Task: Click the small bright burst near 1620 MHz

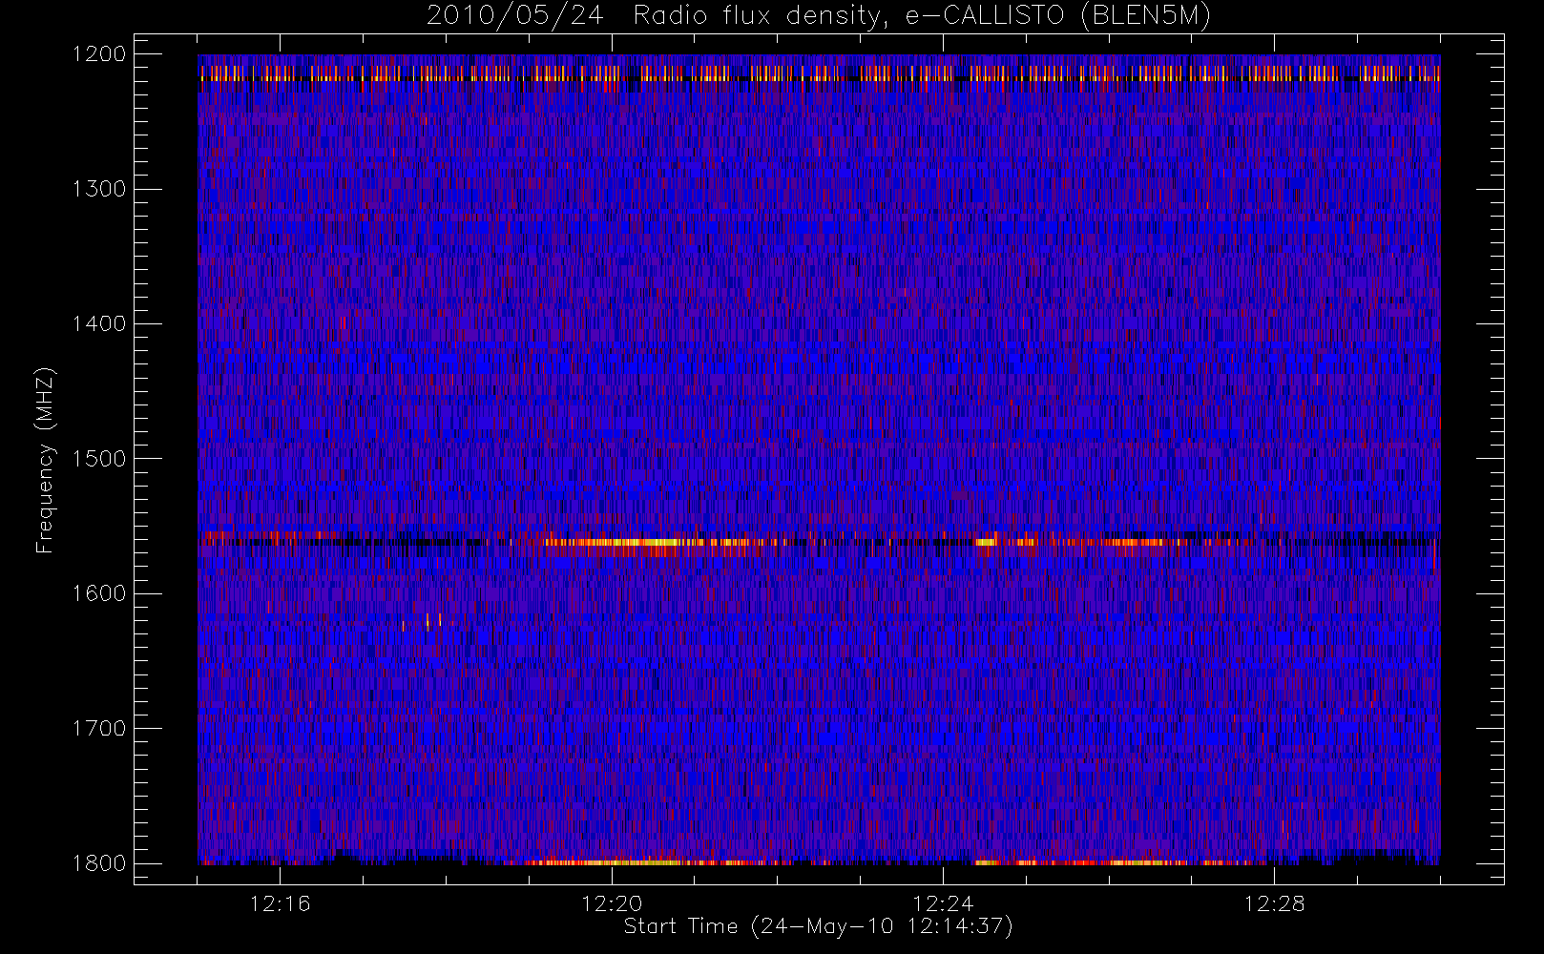Action: click(x=428, y=622)
